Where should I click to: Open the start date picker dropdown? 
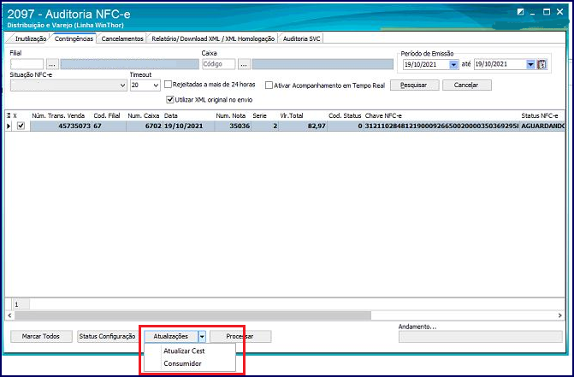point(453,64)
